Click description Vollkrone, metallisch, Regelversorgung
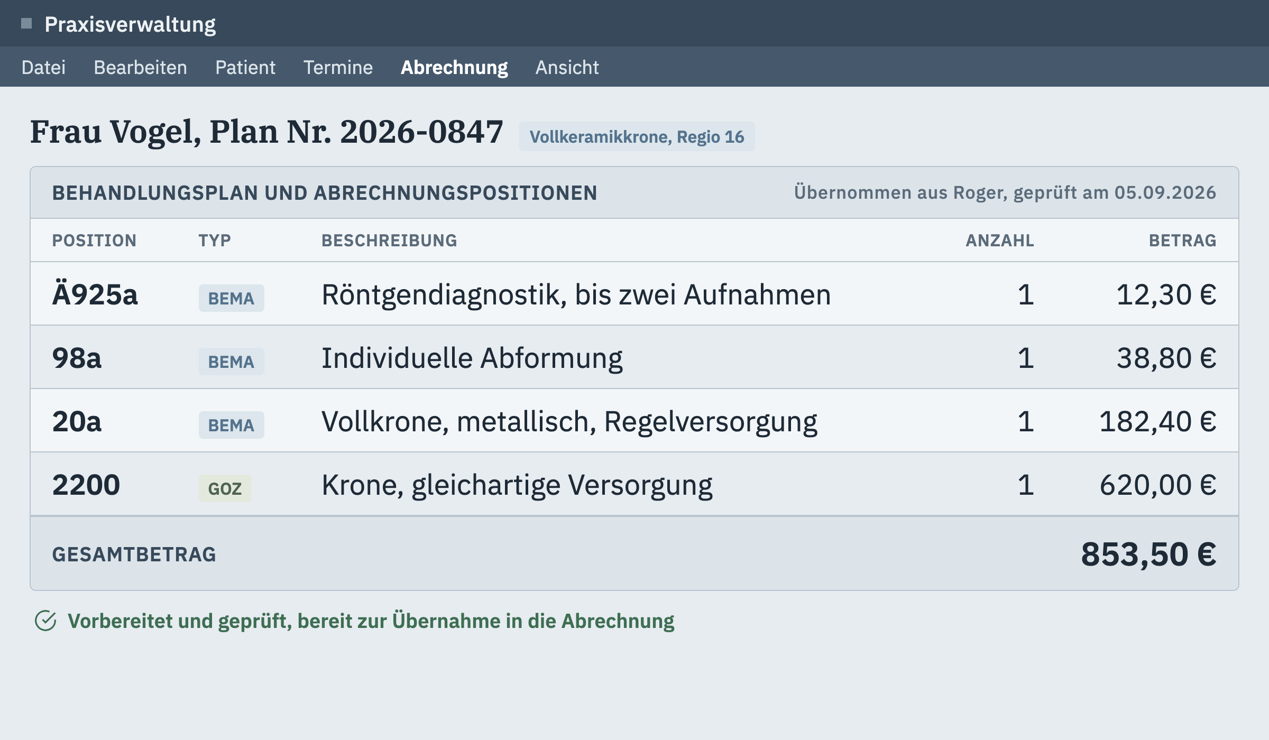This screenshot has width=1269, height=740. (569, 422)
